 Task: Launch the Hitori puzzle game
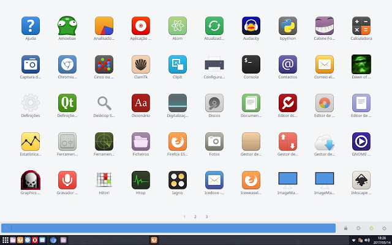[104, 180]
